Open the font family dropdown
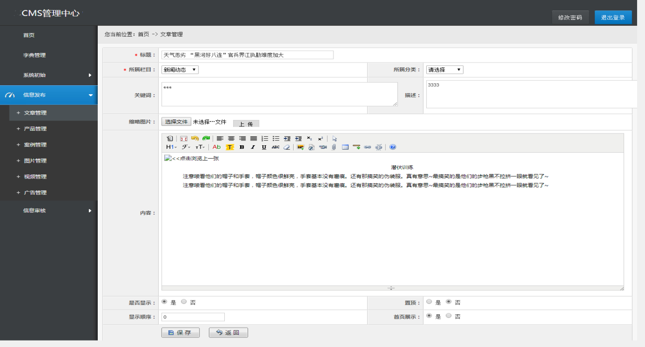Image resolution: width=645 pixels, height=347 pixels. [186, 147]
